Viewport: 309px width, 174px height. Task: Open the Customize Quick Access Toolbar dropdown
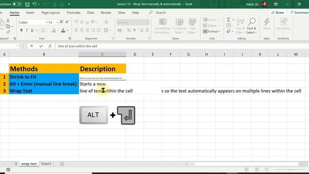[x=69, y=4]
